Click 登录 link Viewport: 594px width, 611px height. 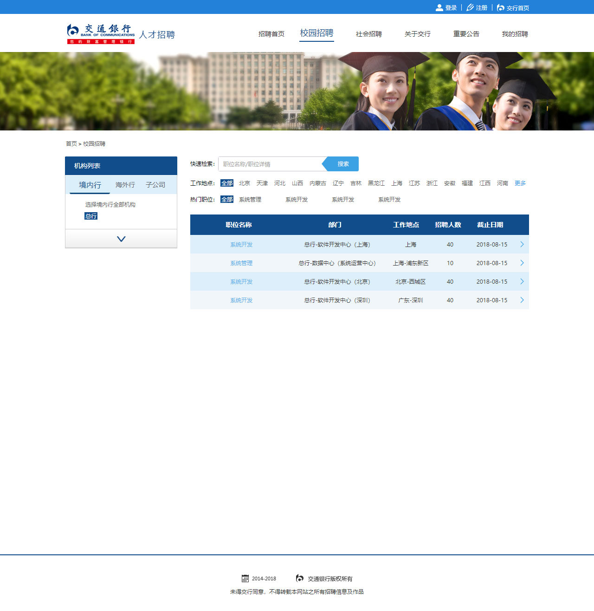tap(451, 8)
